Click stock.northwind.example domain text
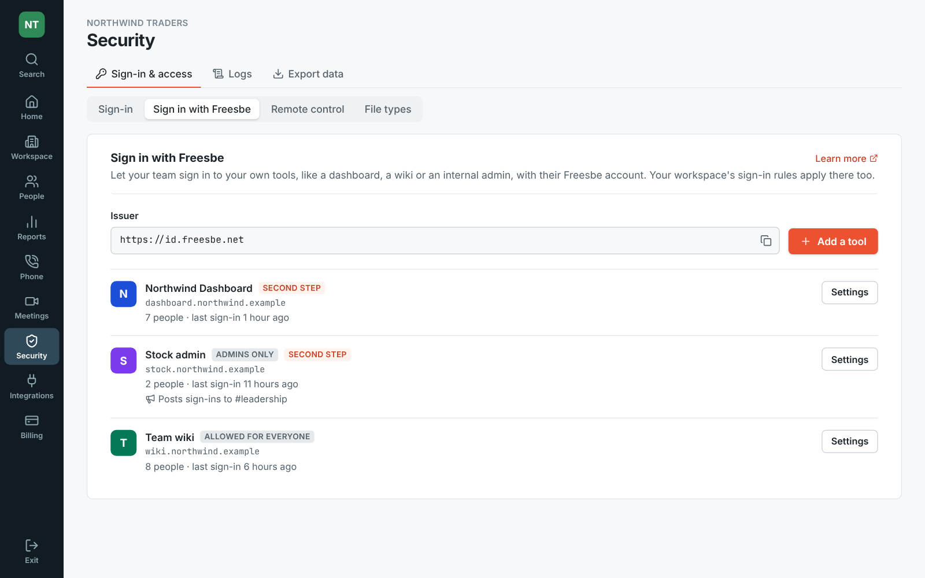 pos(205,369)
